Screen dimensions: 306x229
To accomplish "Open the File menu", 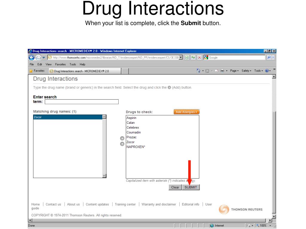I will coord(32,64).
